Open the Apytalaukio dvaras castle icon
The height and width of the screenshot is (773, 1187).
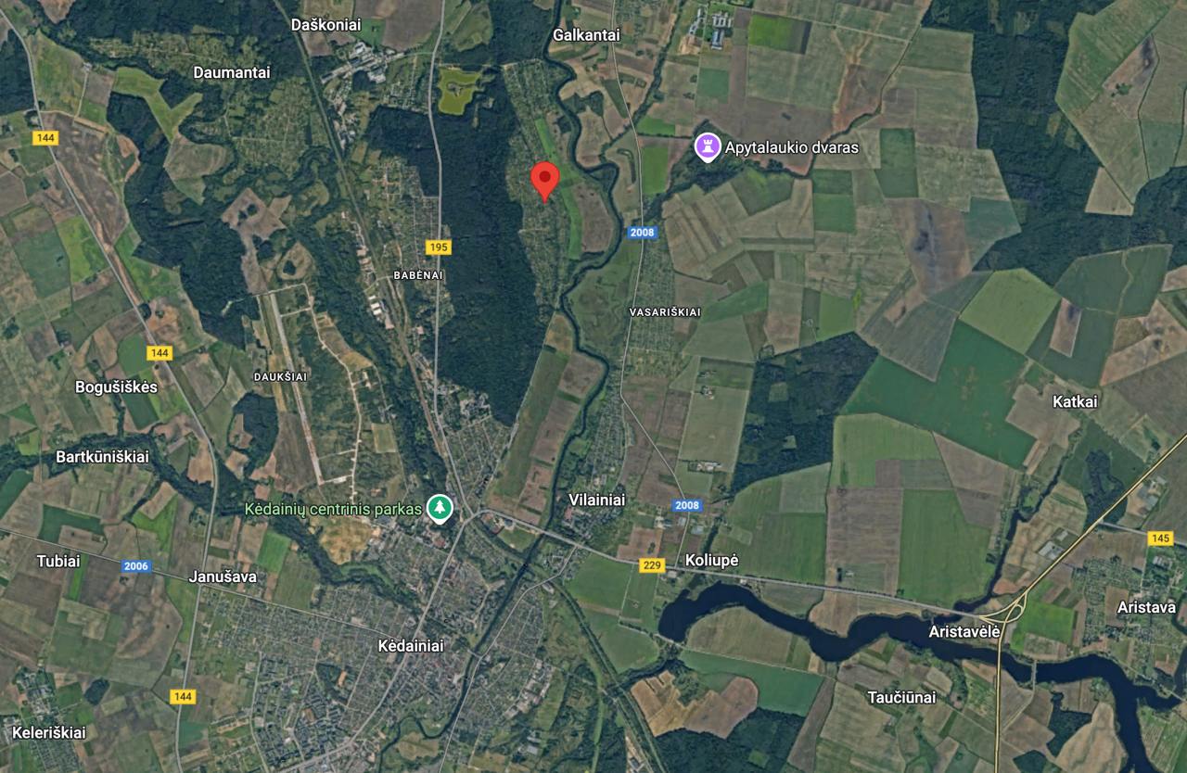pyautogui.click(x=708, y=146)
